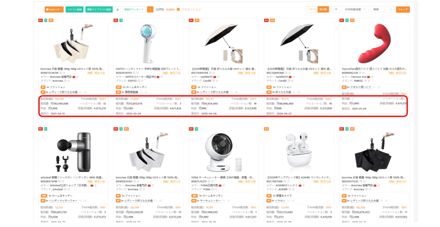Open the SSYFEI handheld fan product image
Screen dimensions: 440x227
tap(148, 43)
